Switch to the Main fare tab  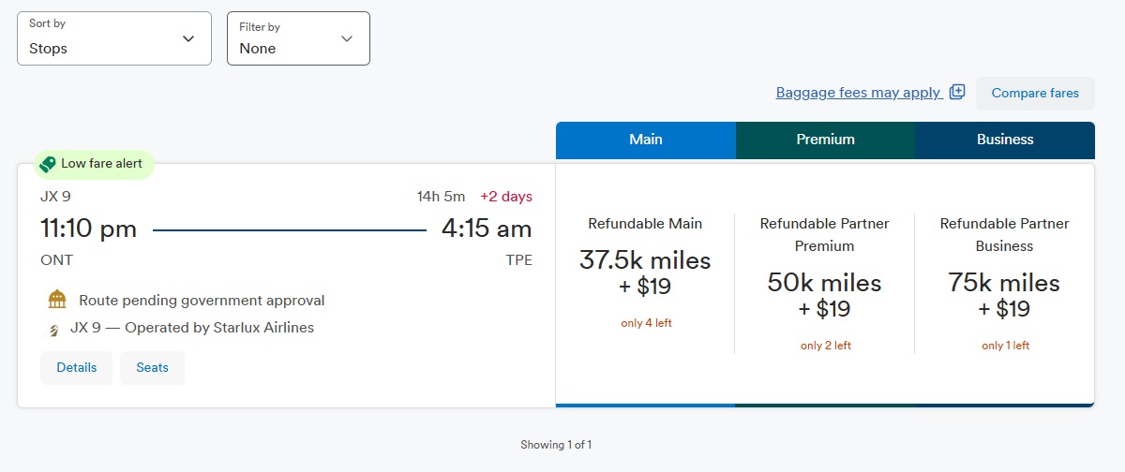click(x=645, y=140)
